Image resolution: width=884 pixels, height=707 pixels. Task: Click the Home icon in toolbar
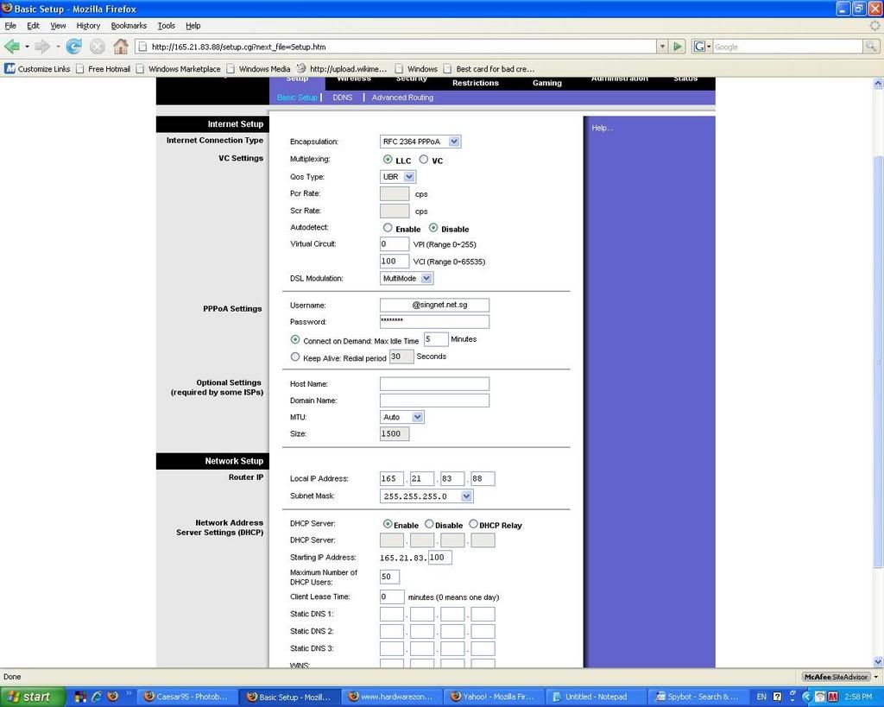click(121, 47)
